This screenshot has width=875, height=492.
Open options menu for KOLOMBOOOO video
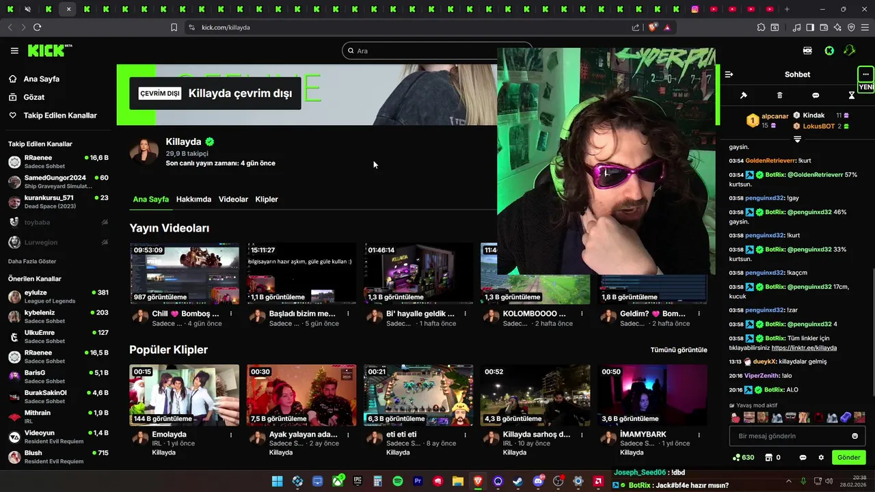click(582, 314)
